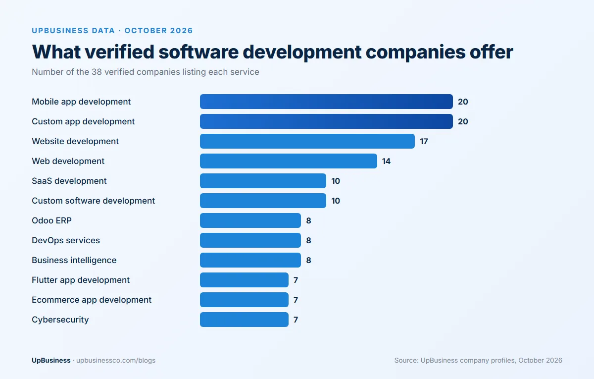Viewport: 594px width, 379px height.
Task: Click the subtitle about the 38 verified companies
Action: pyautogui.click(x=146, y=72)
